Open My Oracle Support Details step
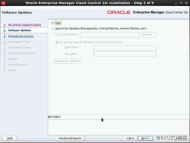 pos(25,25)
